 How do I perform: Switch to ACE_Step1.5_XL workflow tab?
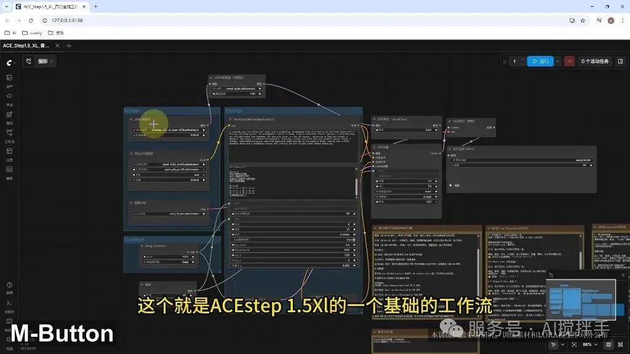coord(26,45)
